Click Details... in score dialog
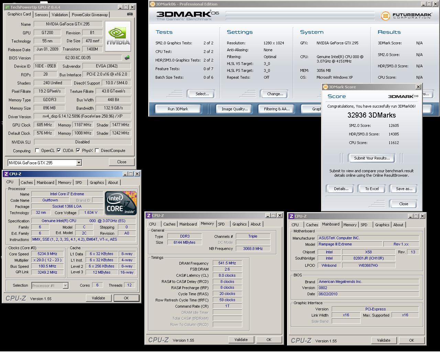This screenshot has width=440, height=352. 341,189
